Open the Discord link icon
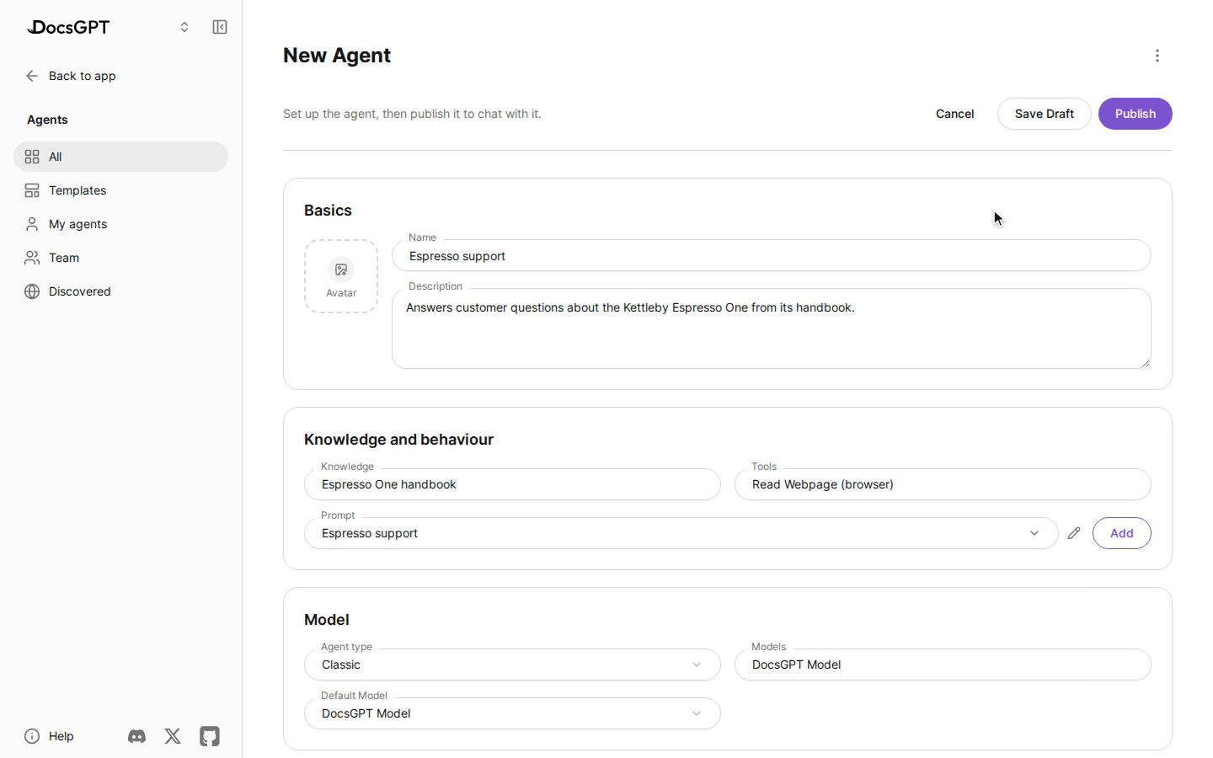This screenshot has height=758, width=1213. 136,736
